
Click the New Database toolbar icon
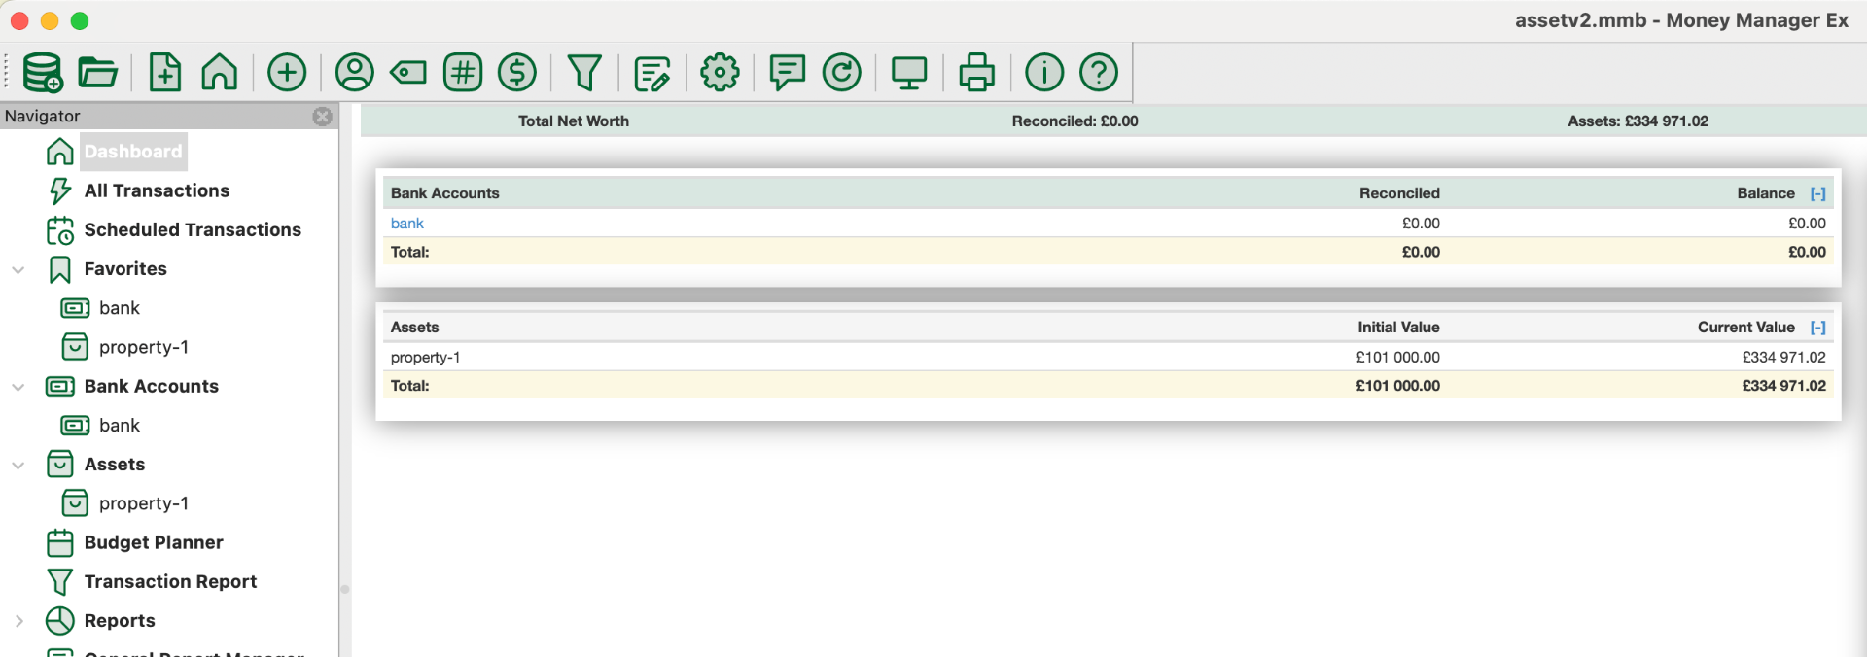[43, 72]
